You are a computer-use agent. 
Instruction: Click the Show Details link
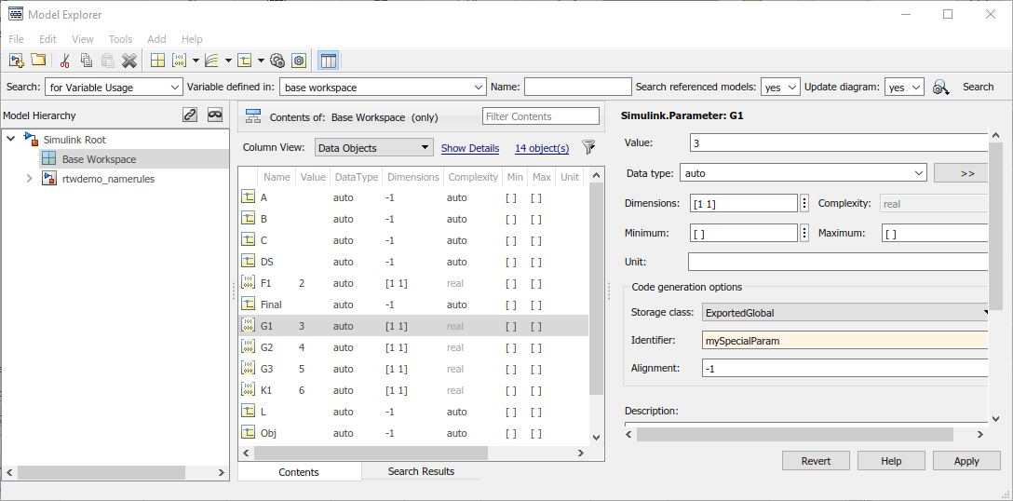pyautogui.click(x=470, y=148)
